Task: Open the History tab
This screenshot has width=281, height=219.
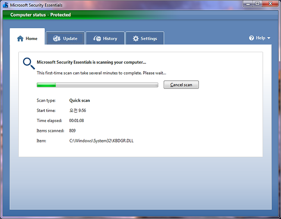Action: tap(105, 38)
